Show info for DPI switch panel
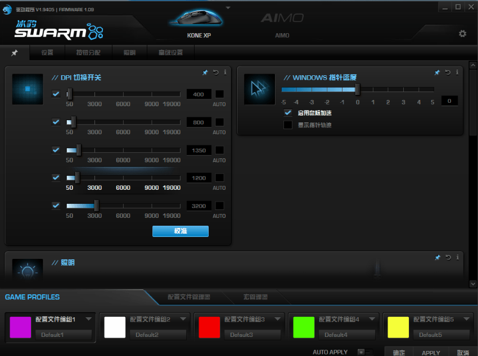This screenshot has width=478, height=356. [226, 72]
